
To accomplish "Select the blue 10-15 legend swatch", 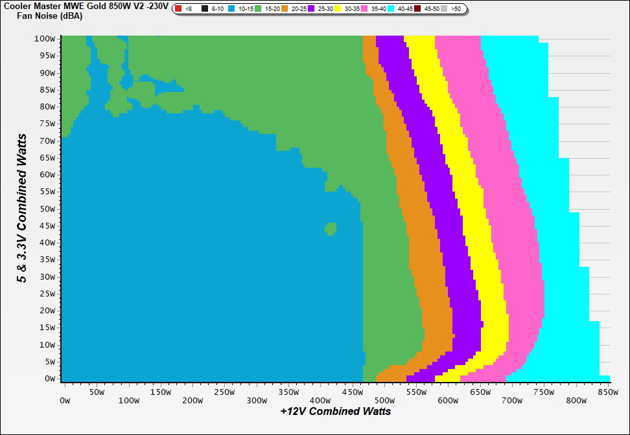I will pyautogui.click(x=231, y=9).
